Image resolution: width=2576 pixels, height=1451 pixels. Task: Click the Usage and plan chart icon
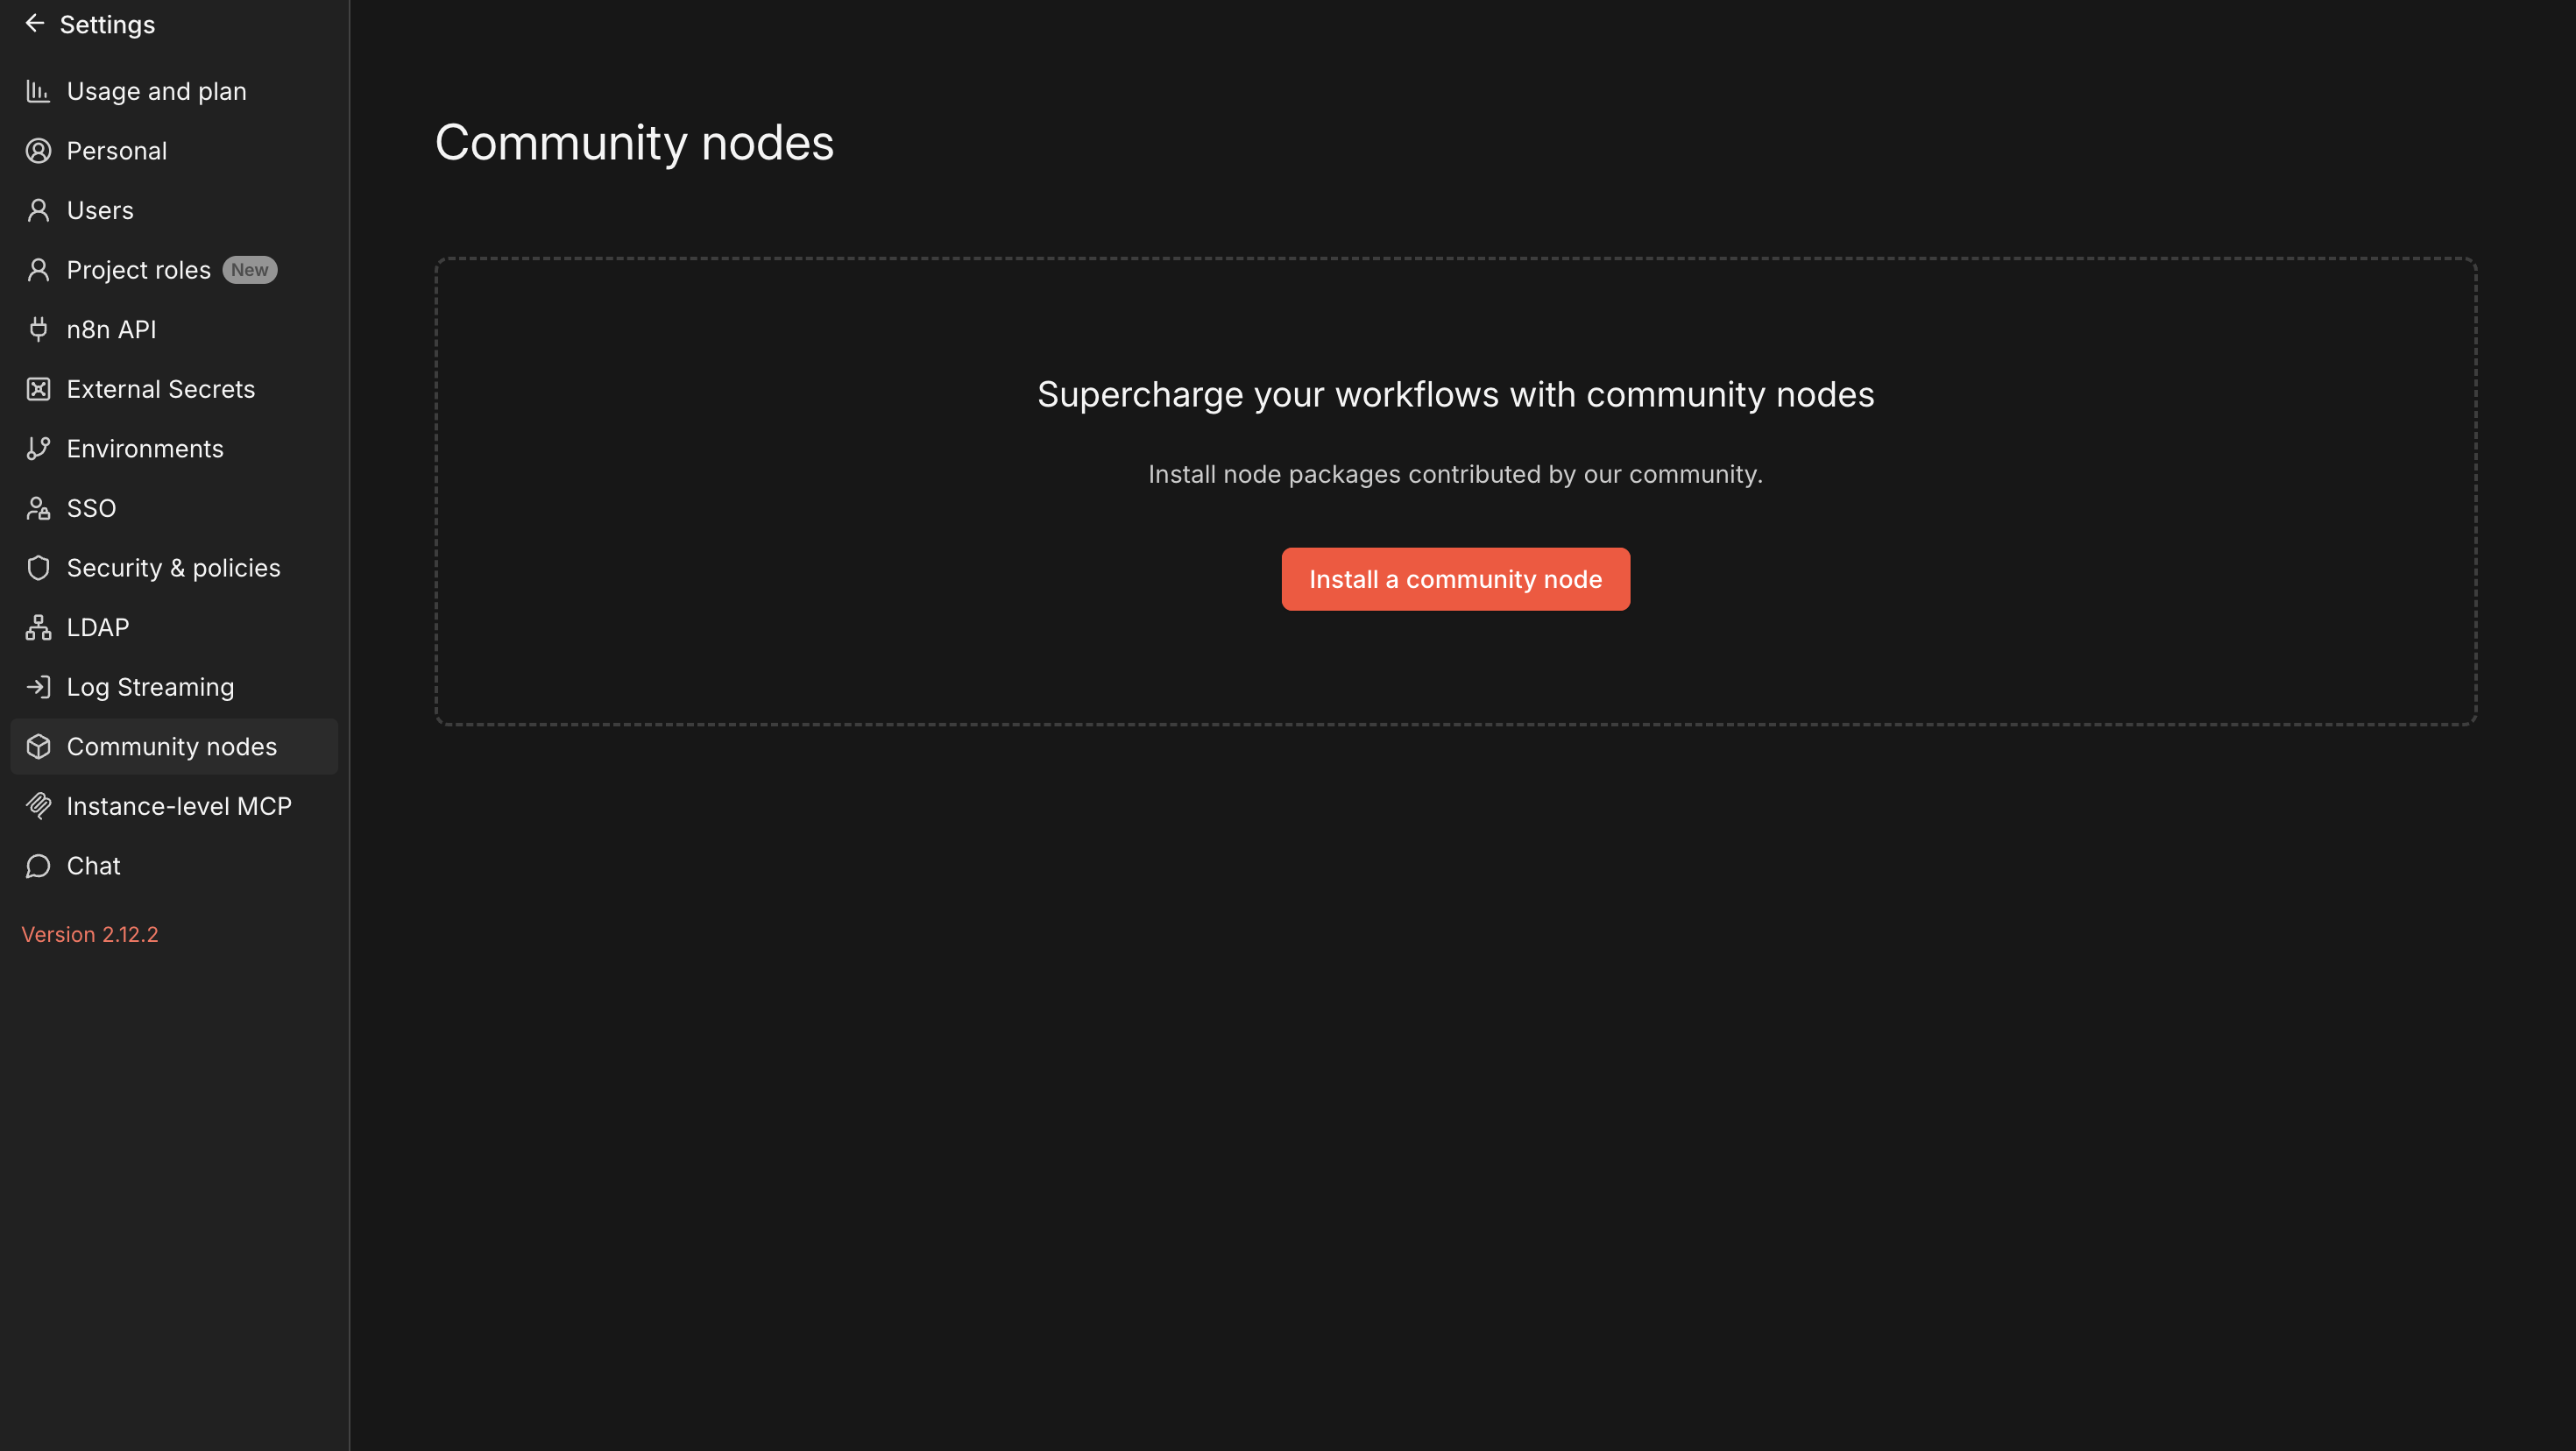tap(38, 91)
